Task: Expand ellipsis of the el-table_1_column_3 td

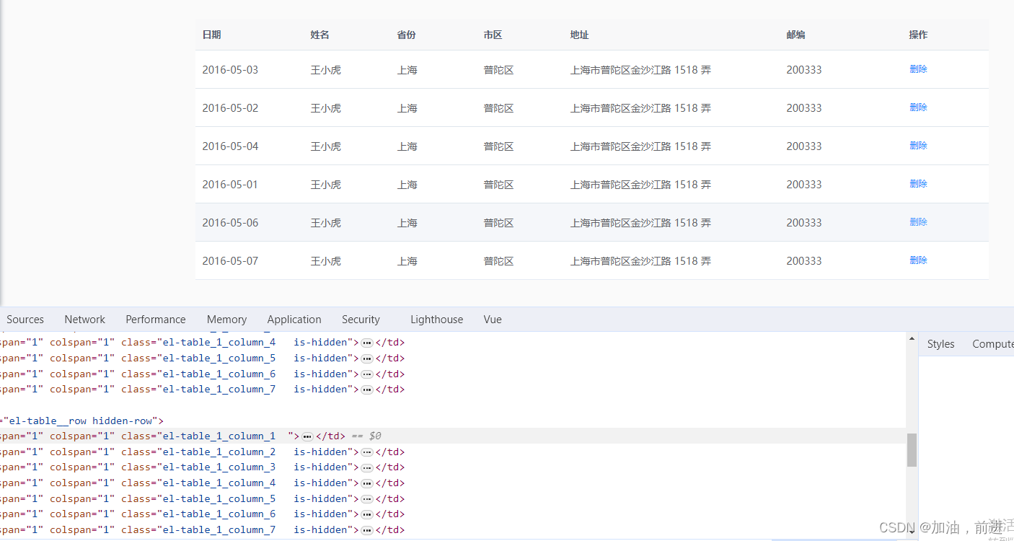Action: [x=366, y=467]
